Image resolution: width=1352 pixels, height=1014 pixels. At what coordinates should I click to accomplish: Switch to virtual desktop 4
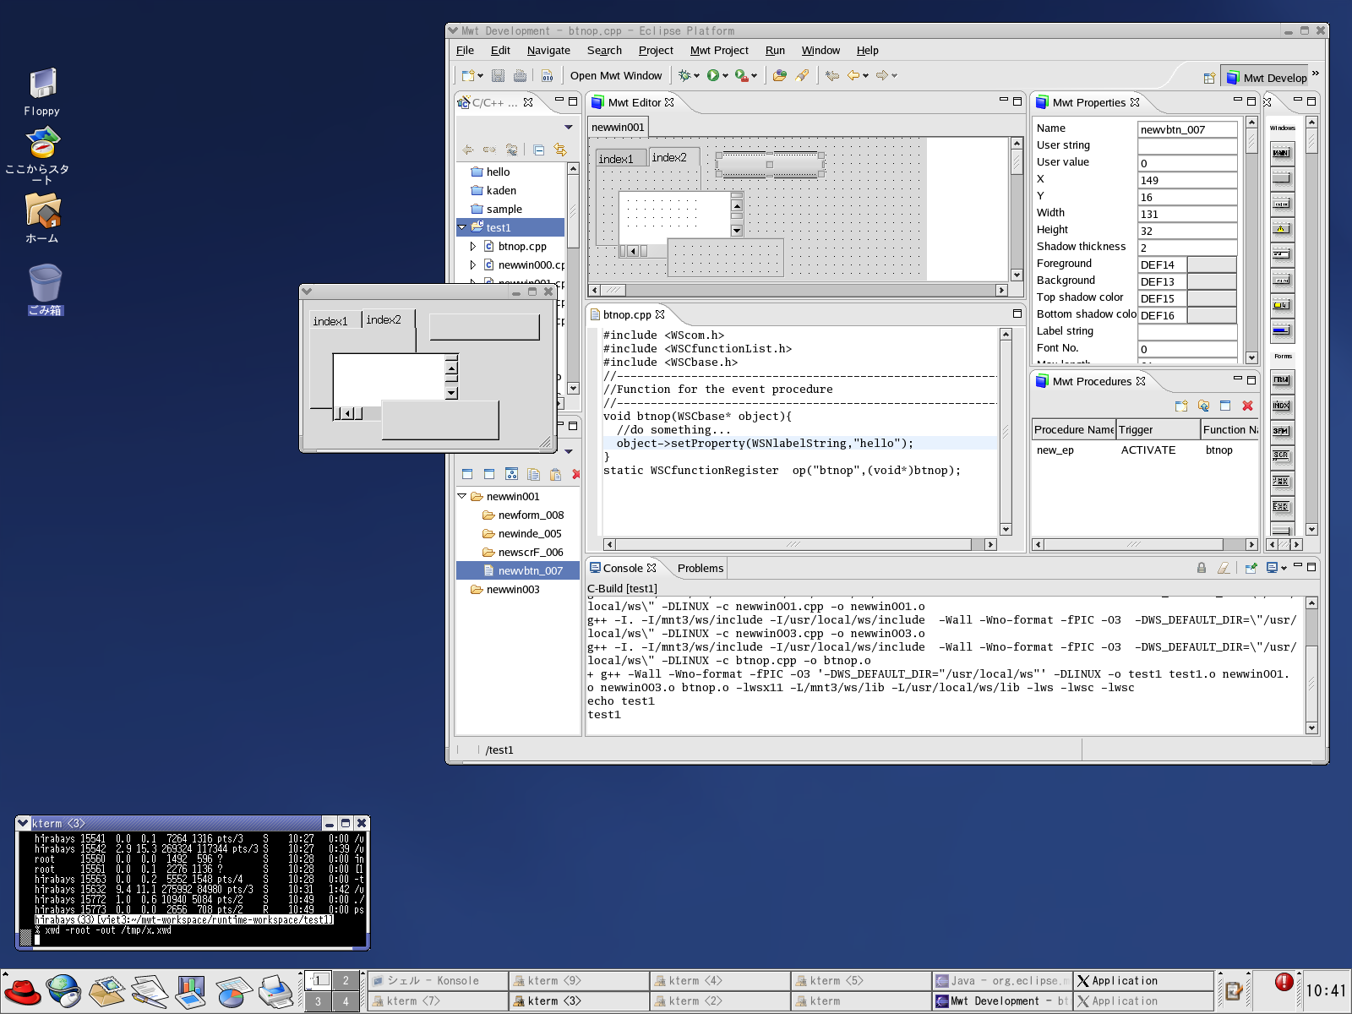[x=345, y=1001]
